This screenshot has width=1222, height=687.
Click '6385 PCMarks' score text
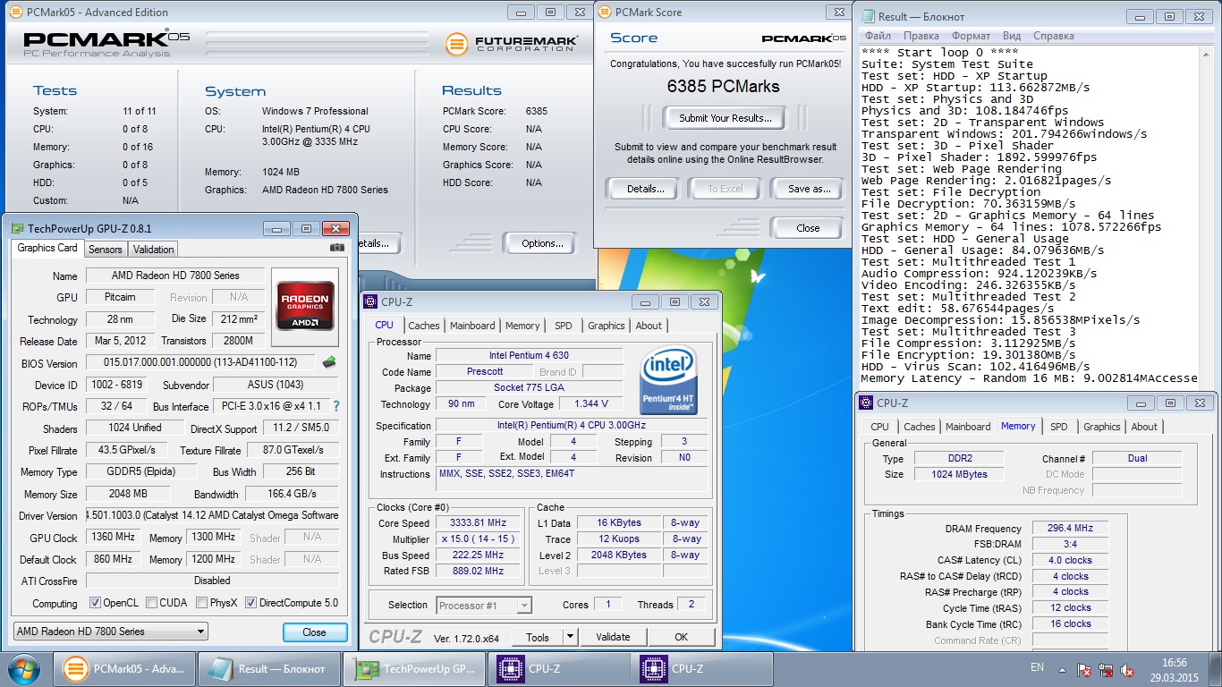(x=723, y=87)
